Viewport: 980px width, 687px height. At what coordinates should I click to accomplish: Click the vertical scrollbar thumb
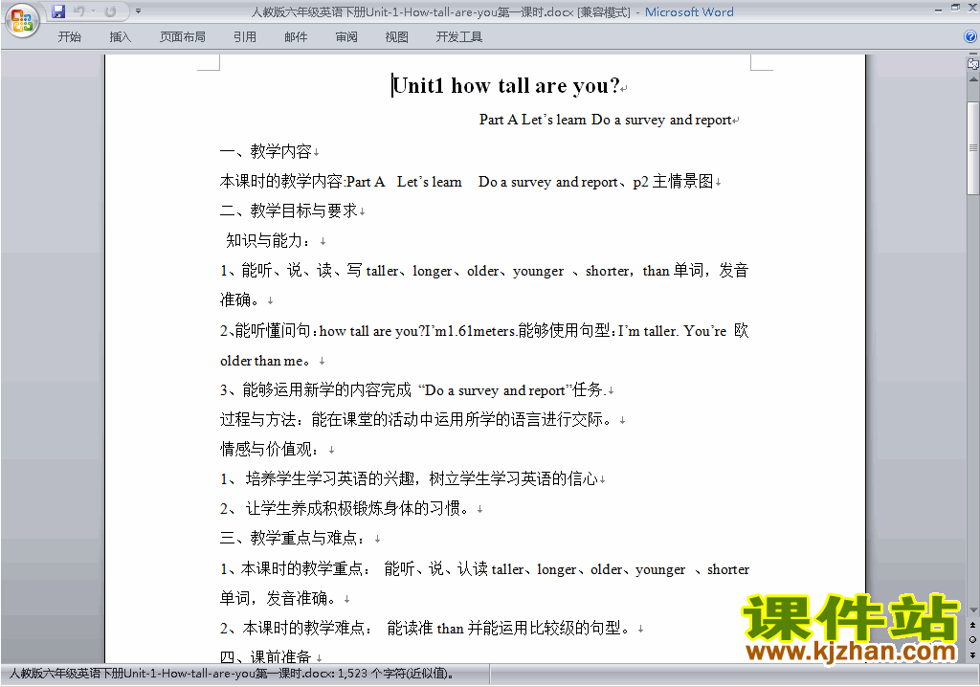(973, 148)
